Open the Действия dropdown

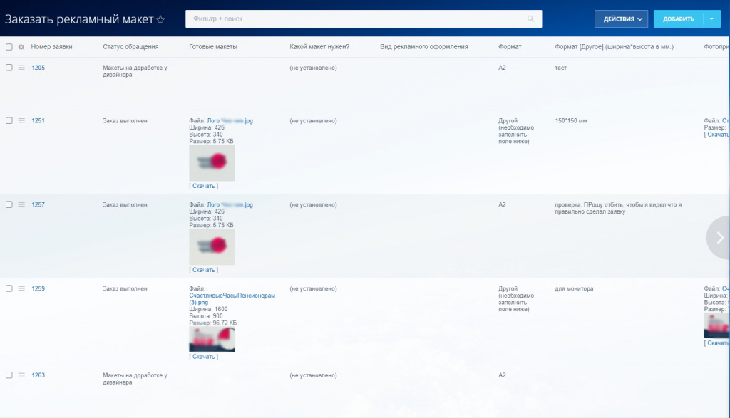pyautogui.click(x=621, y=19)
